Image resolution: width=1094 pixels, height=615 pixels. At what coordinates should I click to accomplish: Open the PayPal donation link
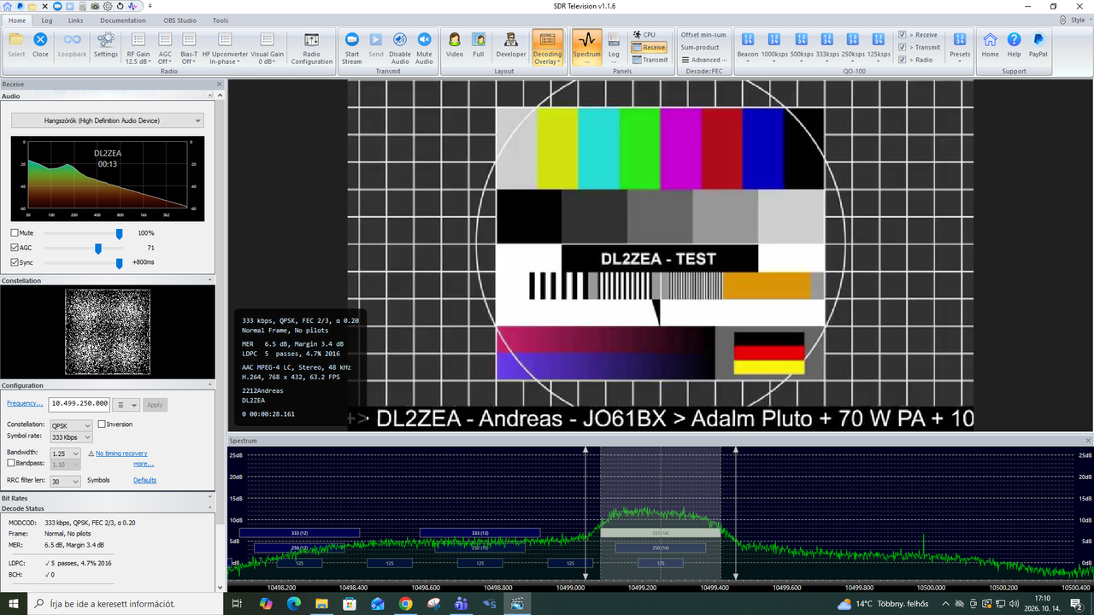[x=1038, y=45]
